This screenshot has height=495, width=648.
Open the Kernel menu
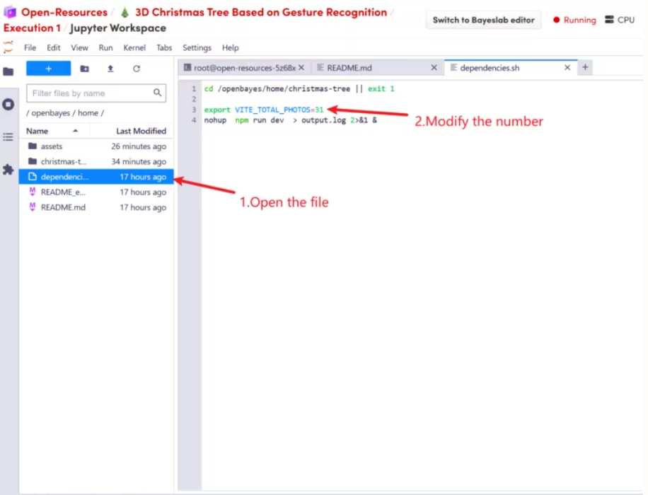click(134, 47)
